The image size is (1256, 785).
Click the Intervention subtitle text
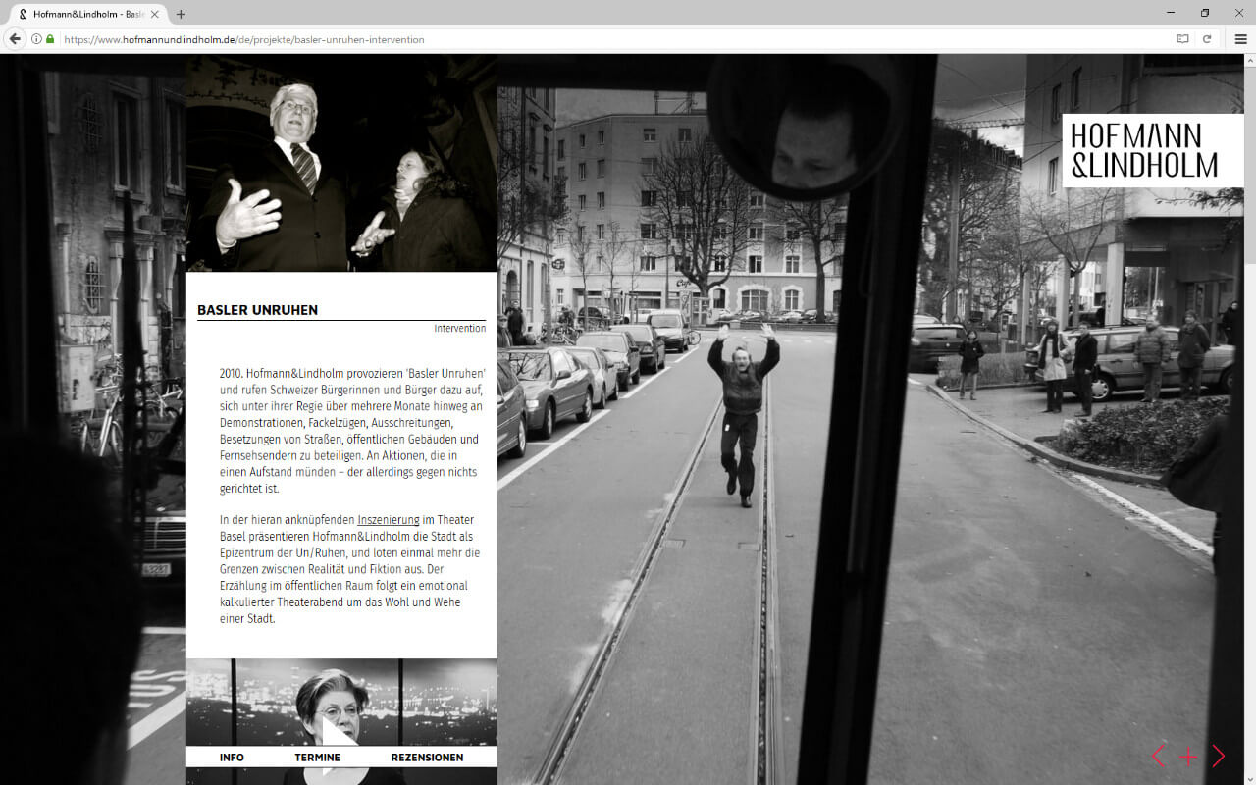pyautogui.click(x=460, y=328)
